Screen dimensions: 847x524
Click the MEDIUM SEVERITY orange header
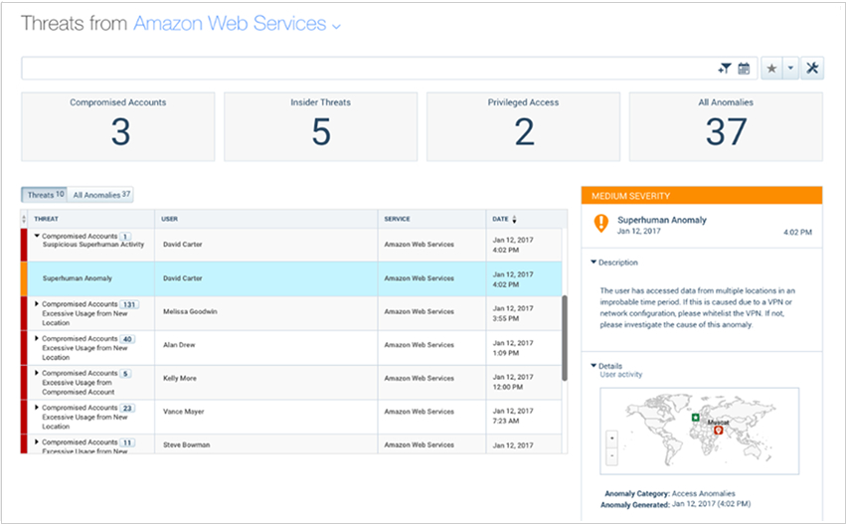click(702, 196)
